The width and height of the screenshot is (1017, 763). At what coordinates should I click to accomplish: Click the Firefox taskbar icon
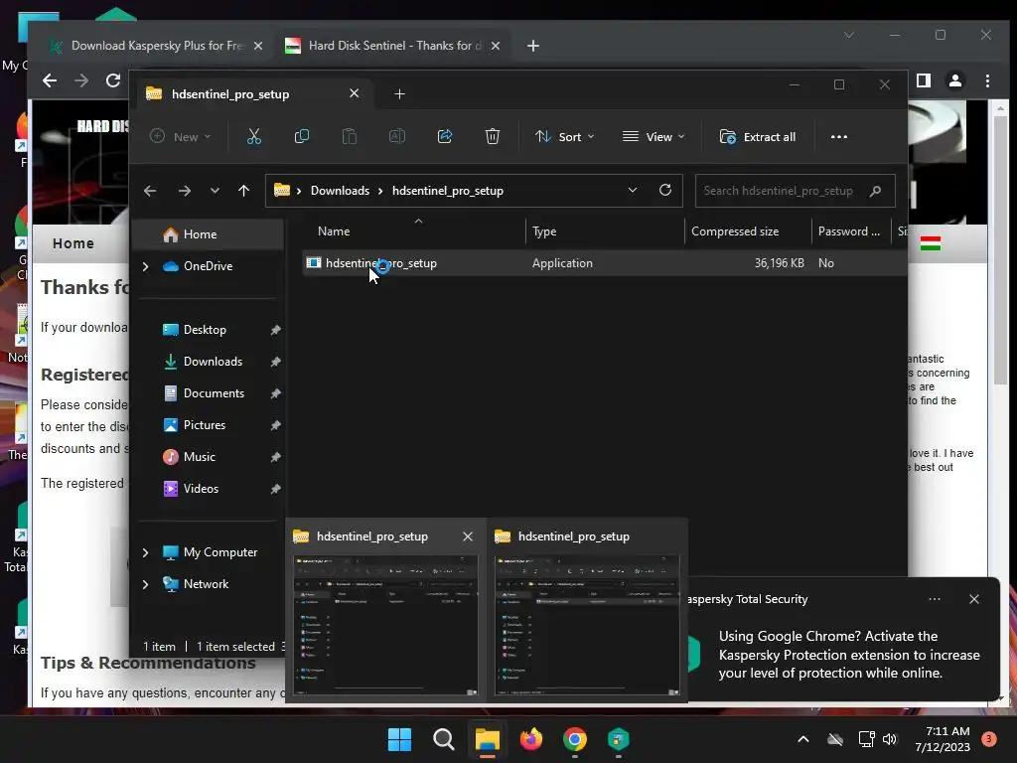click(531, 739)
